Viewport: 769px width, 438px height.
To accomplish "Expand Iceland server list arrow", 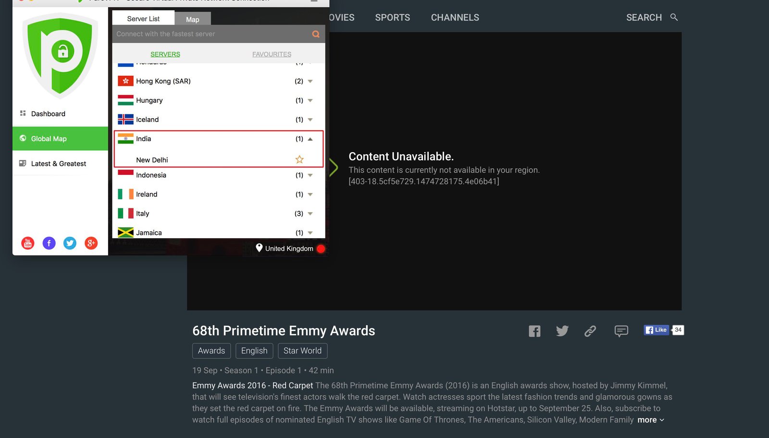I will pyautogui.click(x=310, y=120).
